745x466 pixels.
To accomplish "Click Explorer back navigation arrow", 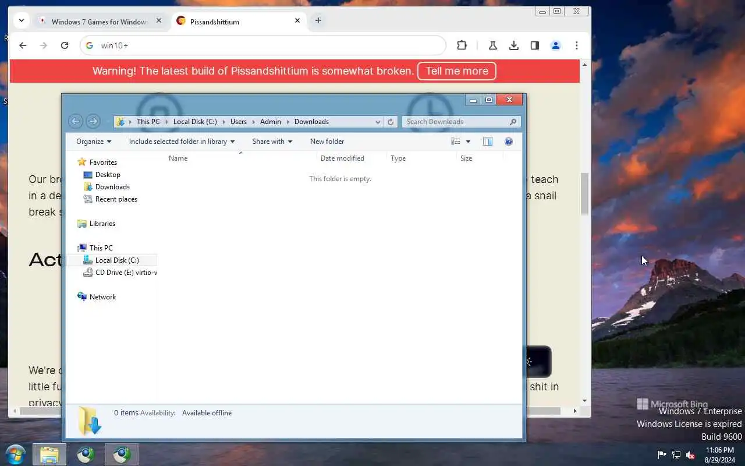I will pyautogui.click(x=75, y=121).
